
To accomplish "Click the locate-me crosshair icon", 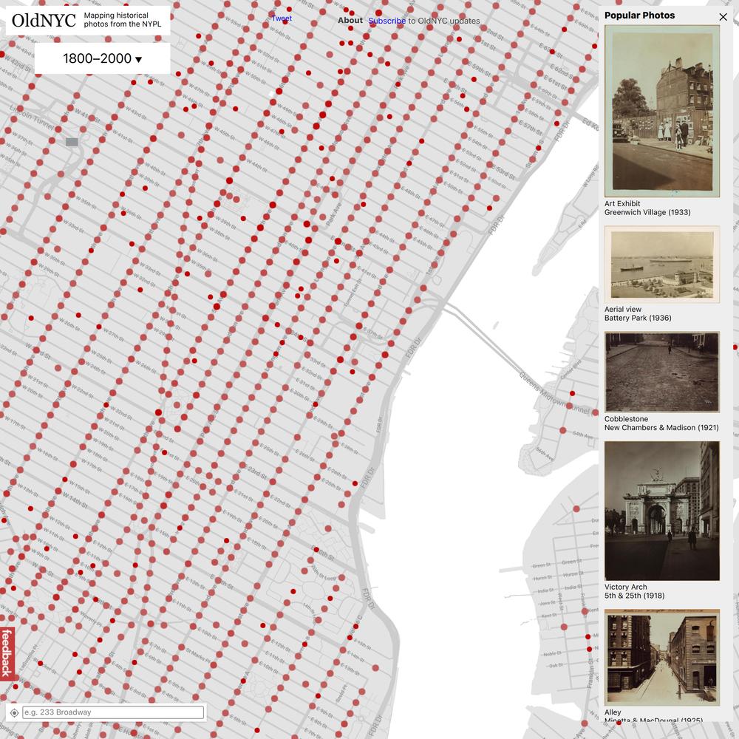I will 14,712.
